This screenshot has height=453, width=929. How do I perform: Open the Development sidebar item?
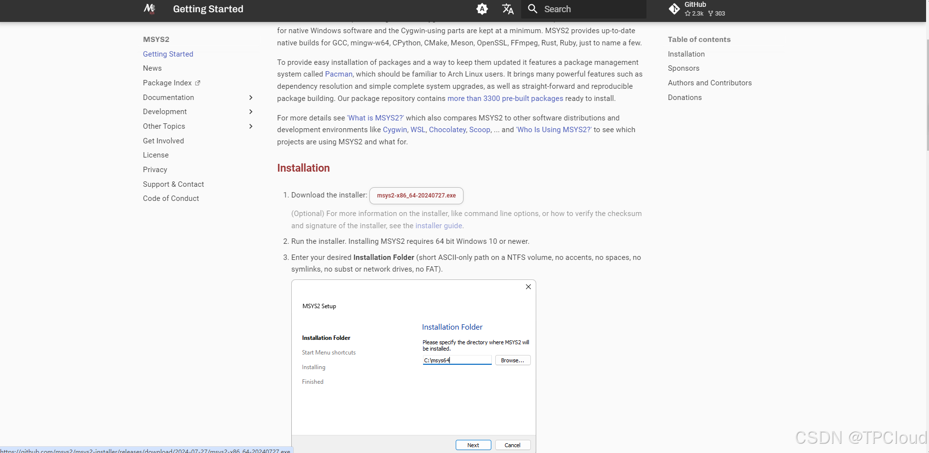(x=165, y=112)
